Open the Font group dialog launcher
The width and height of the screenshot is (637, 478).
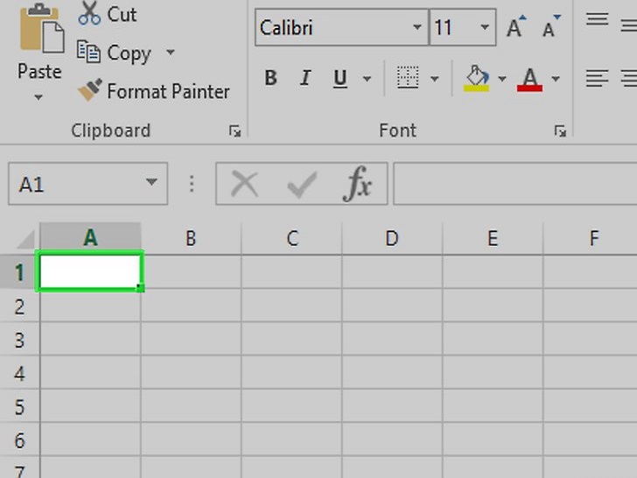click(x=559, y=131)
